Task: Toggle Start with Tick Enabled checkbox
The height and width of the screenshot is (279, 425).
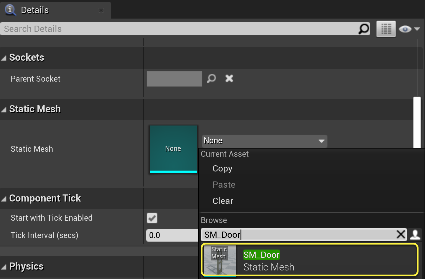Action: [x=152, y=218]
